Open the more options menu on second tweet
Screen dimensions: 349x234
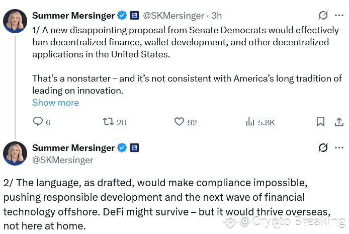pyautogui.click(x=339, y=147)
